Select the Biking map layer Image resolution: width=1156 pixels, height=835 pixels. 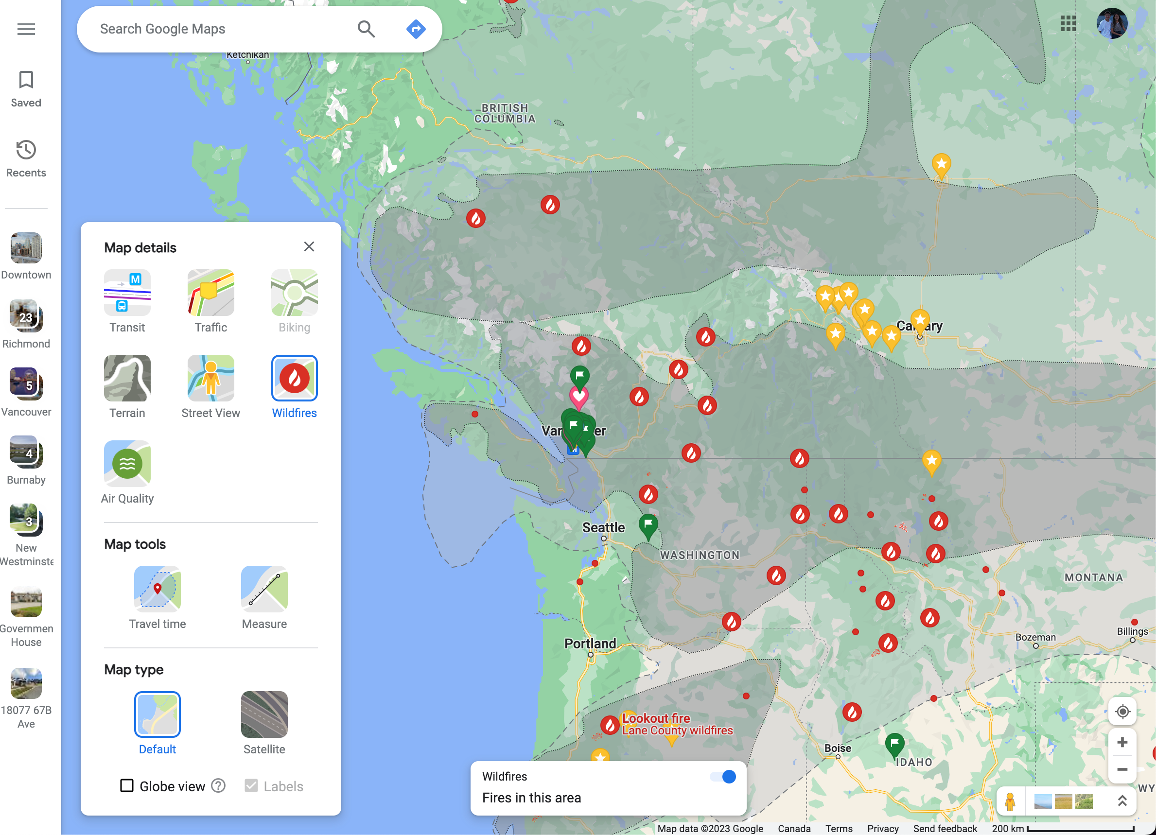pyautogui.click(x=295, y=302)
